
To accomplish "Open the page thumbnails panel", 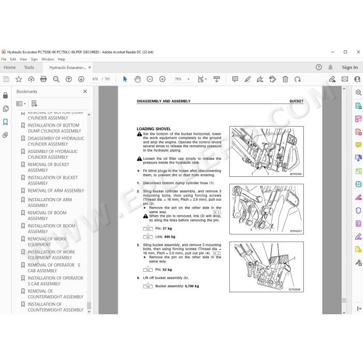I will pos(6,108).
